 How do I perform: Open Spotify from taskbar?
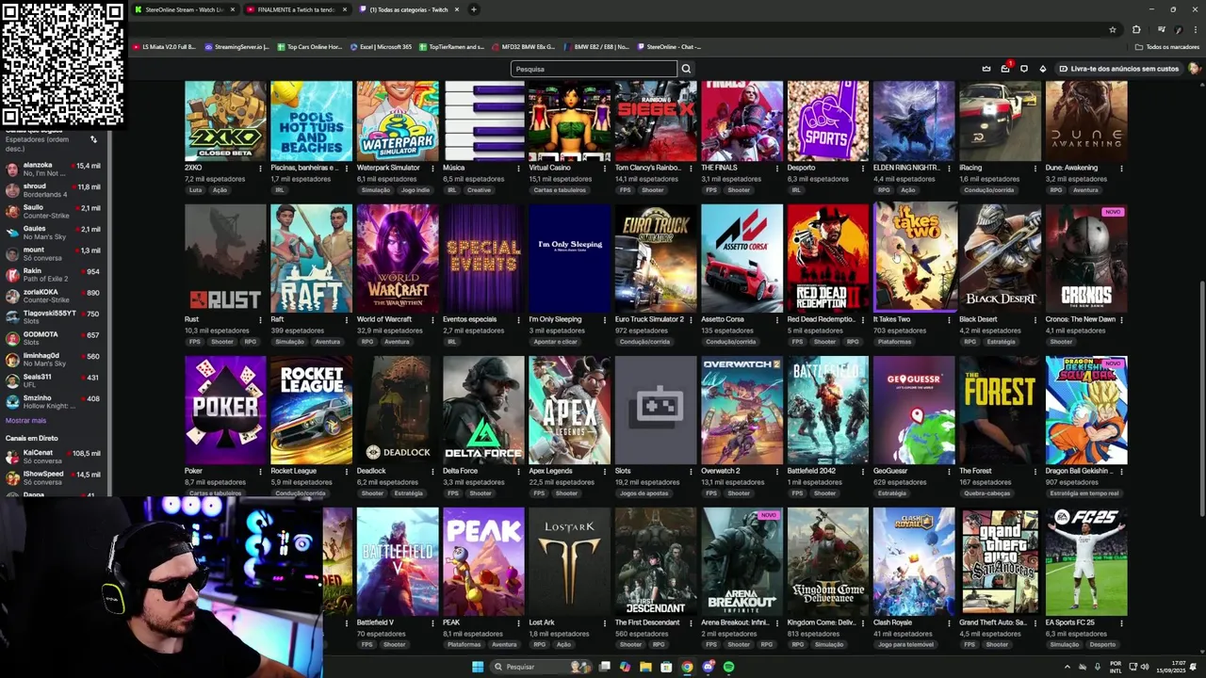pyautogui.click(x=728, y=667)
